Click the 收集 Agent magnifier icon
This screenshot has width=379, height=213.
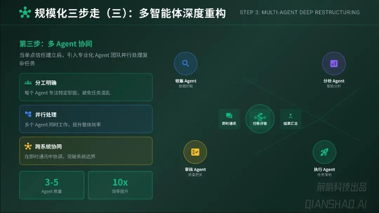click(186, 63)
